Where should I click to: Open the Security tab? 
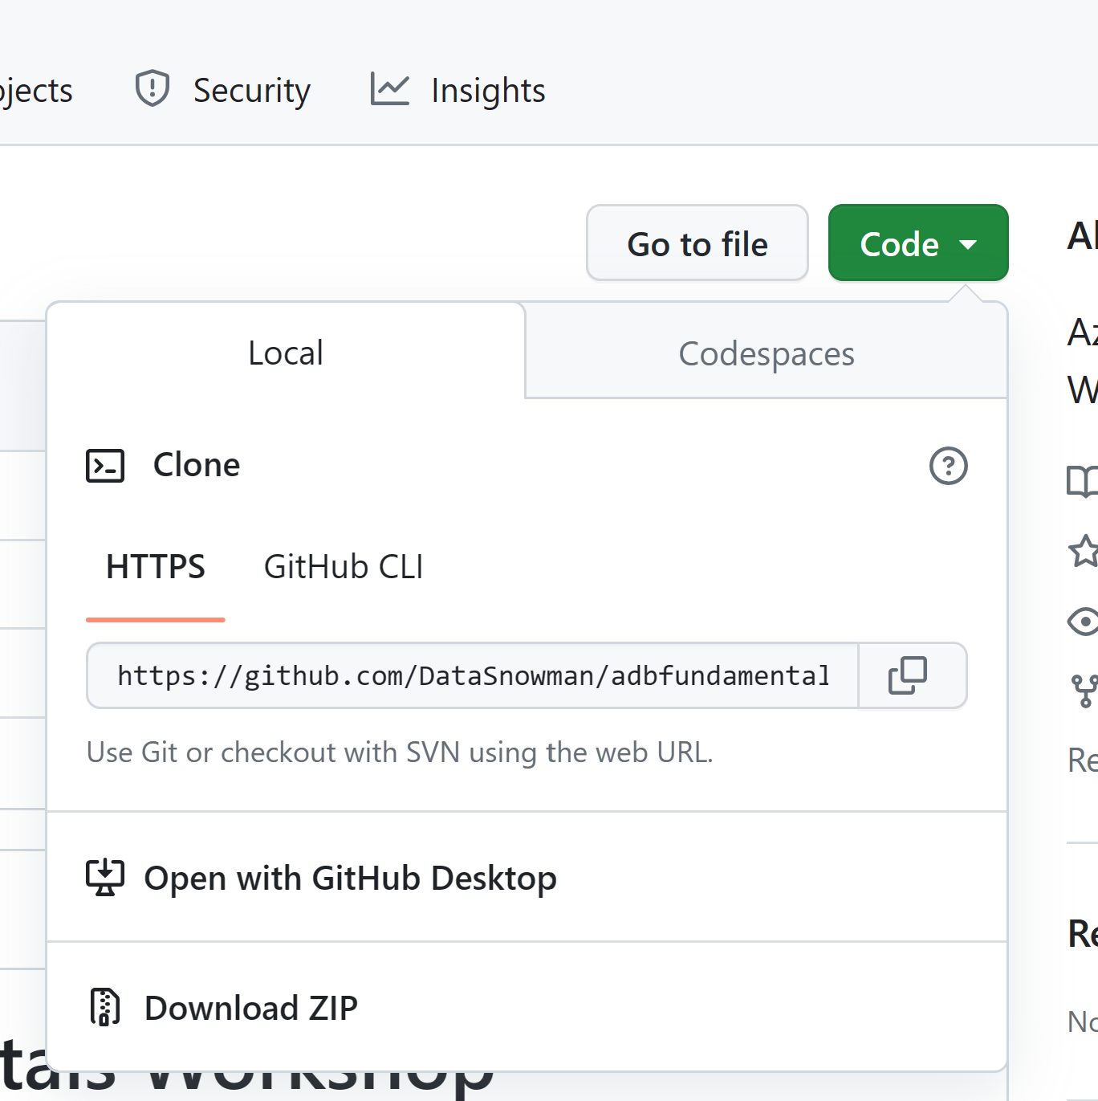(222, 90)
